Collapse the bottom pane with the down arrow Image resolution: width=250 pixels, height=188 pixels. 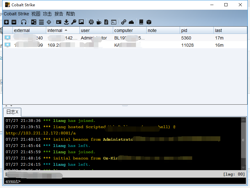pos(11,106)
